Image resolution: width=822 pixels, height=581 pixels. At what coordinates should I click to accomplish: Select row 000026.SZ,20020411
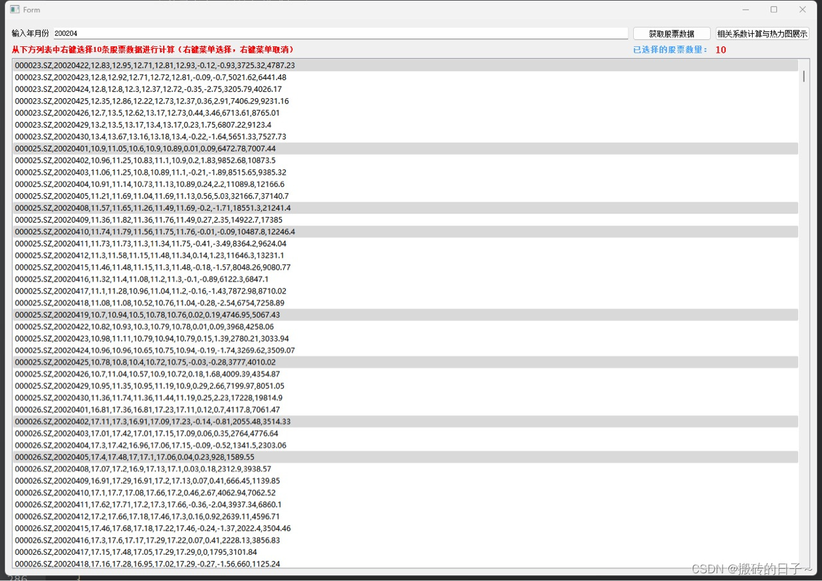[405, 505]
